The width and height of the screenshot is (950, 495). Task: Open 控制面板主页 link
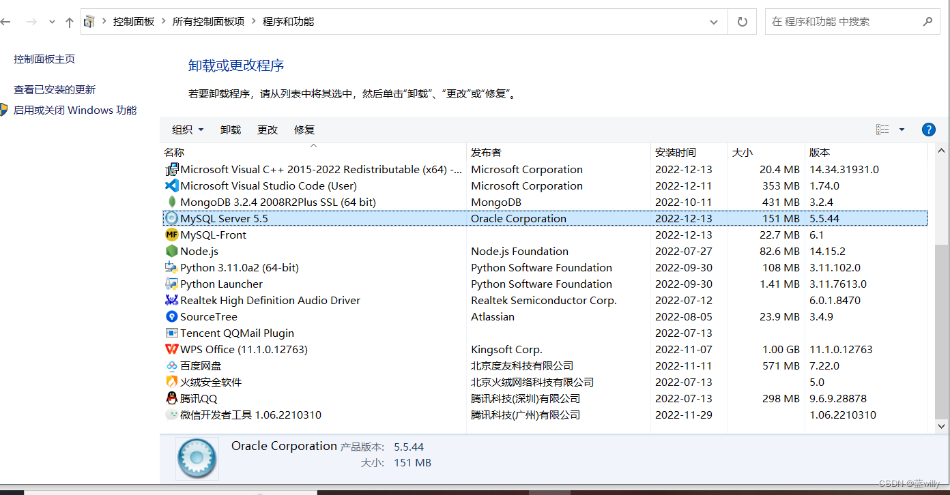point(44,59)
